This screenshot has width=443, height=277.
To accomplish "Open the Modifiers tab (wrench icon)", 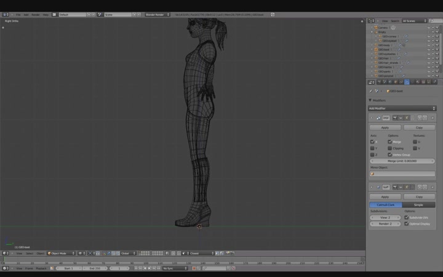I will pyautogui.click(x=407, y=82).
